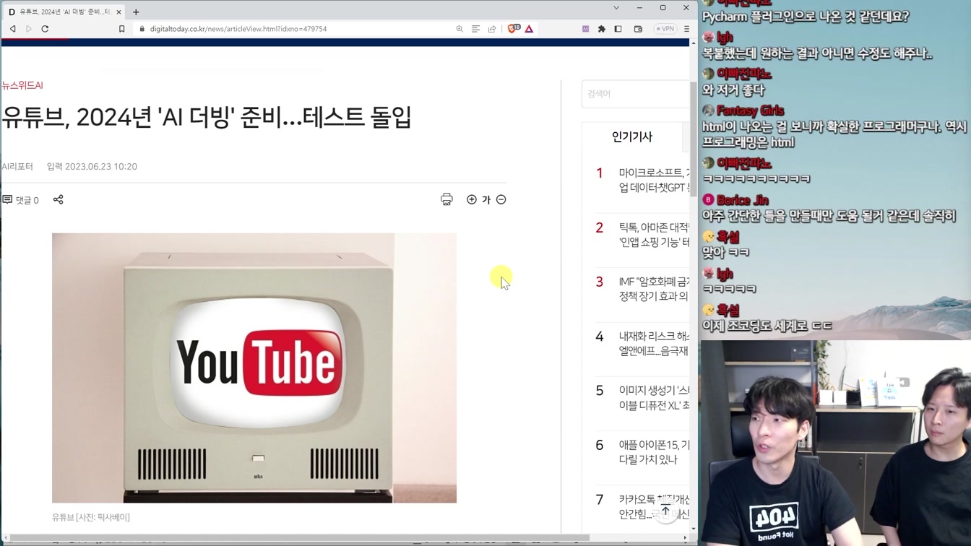Open reader mode icon in address bar

475,29
